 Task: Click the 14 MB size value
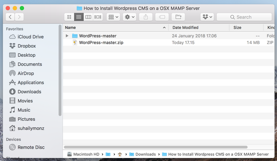pos(253,43)
